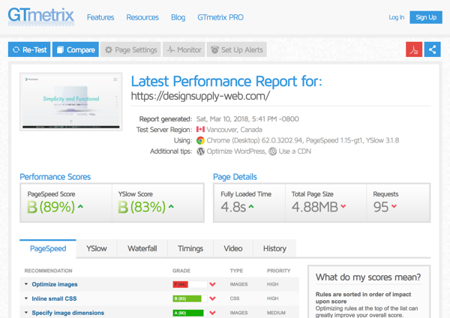The height and width of the screenshot is (318, 450).
Task: Expand the Inline small CSS arrow
Action: click(26, 298)
